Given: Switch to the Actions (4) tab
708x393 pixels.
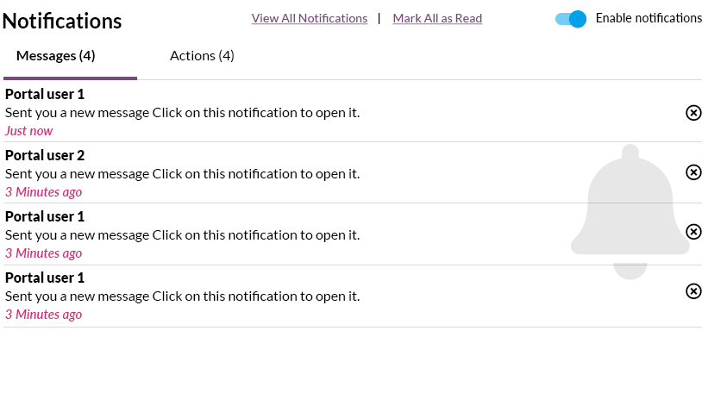Looking at the screenshot, I should coord(202,55).
